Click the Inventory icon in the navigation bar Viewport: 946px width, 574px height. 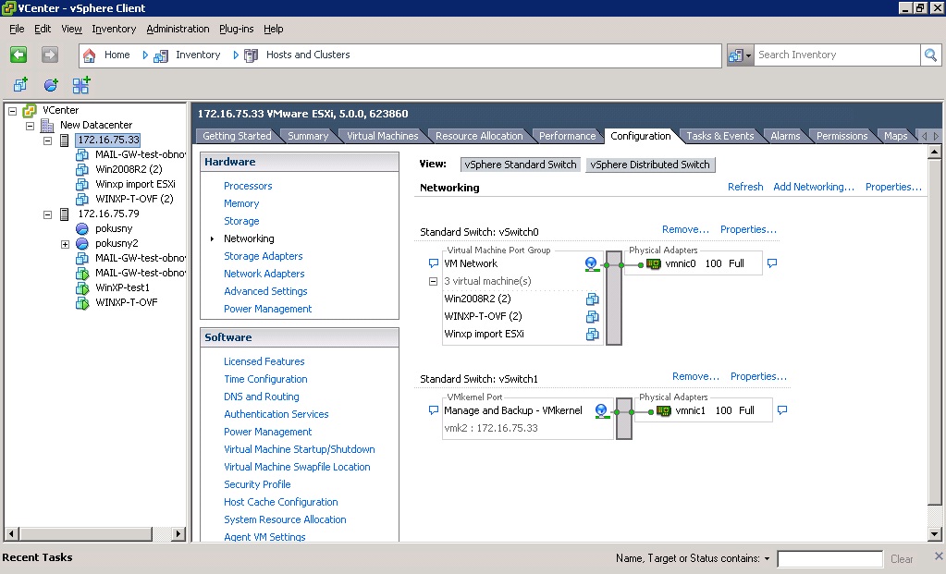coord(161,56)
